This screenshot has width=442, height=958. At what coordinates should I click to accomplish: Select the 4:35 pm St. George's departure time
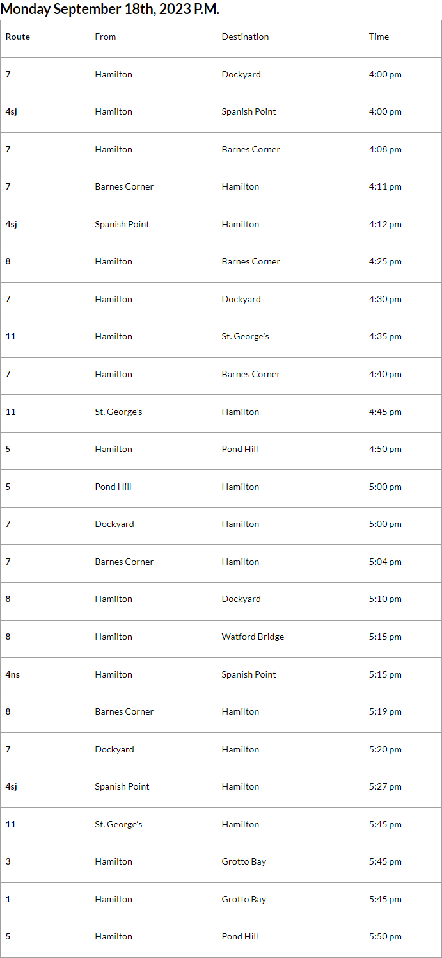pyautogui.click(x=385, y=336)
